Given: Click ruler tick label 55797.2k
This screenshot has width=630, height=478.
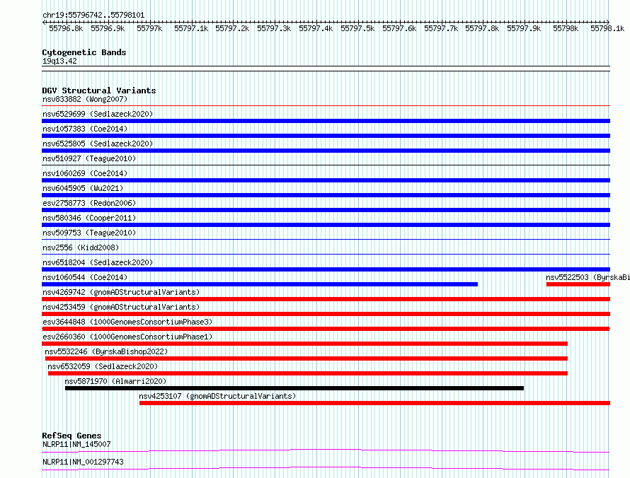Looking at the screenshot, I should pyautogui.click(x=232, y=28).
